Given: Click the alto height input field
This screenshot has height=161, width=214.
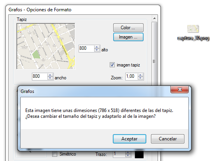Looking at the screenshot, I should point(86,49).
